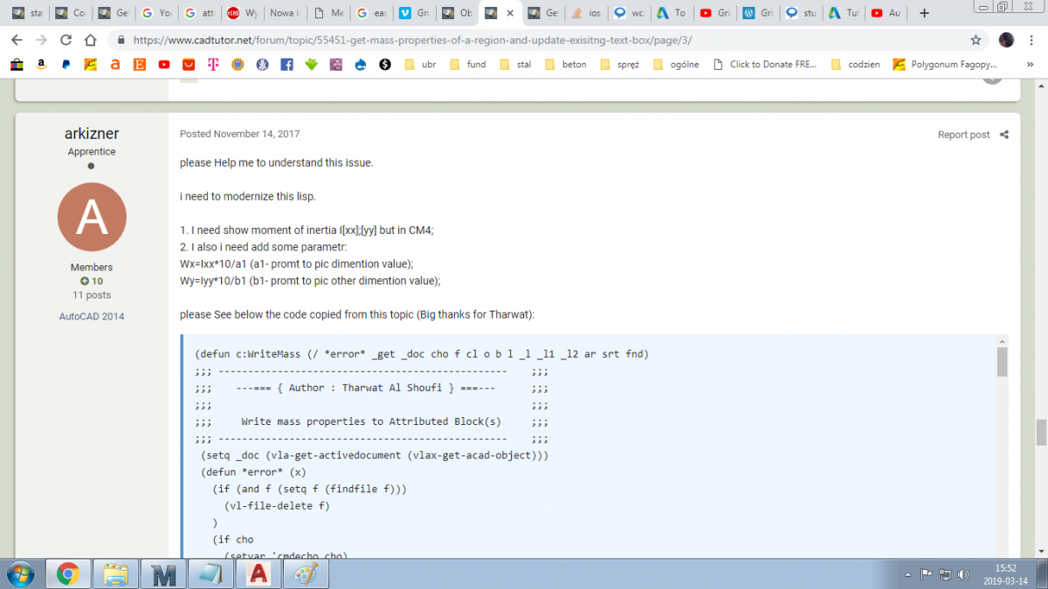The height and width of the screenshot is (589, 1048).
Task: Switch to the 'Ob' tab
Action: coord(457,13)
